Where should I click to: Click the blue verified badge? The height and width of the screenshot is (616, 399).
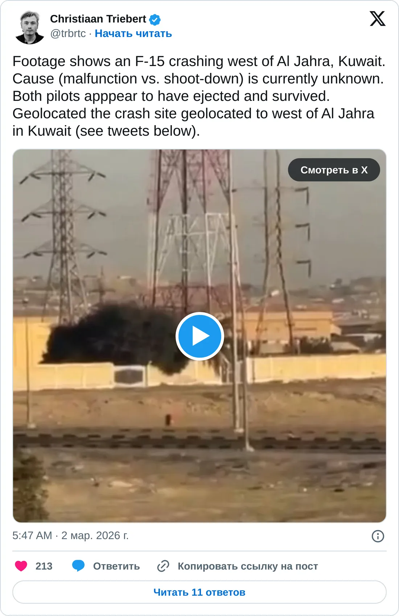tap(155, 19)
